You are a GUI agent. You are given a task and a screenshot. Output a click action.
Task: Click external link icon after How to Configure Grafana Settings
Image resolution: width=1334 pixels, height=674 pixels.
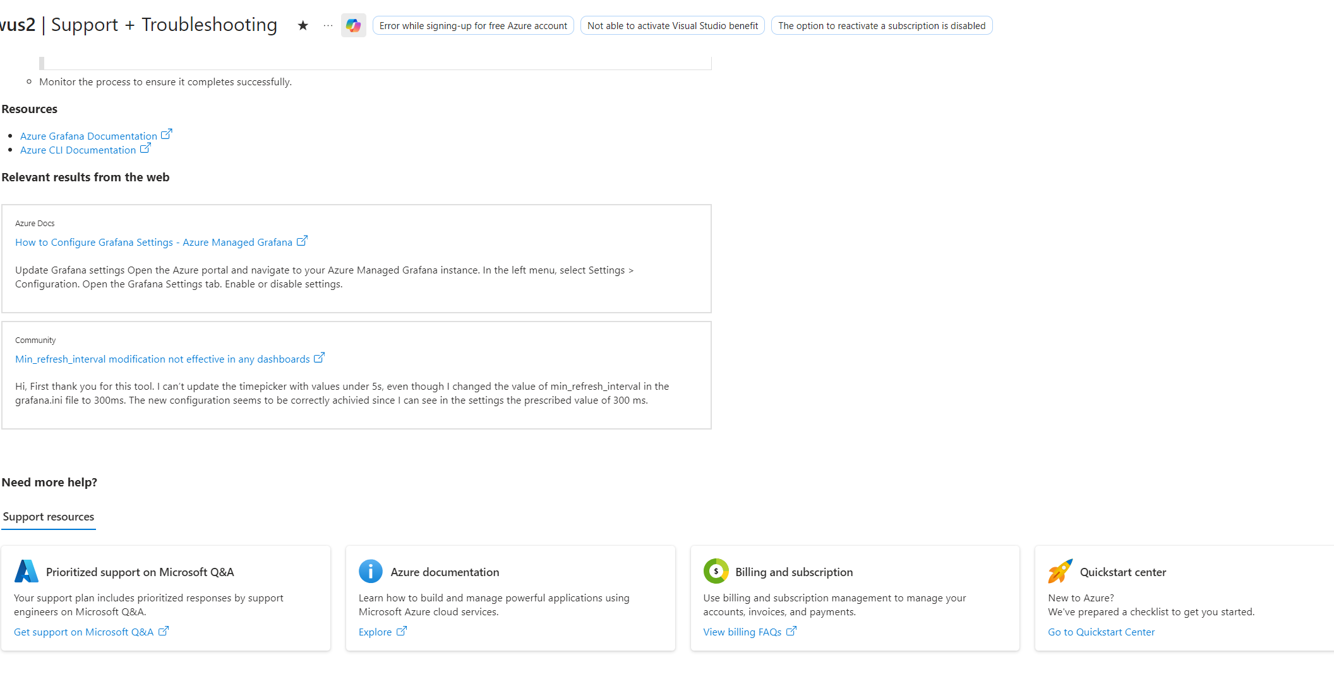pyautogui.click(x=302, y=241)
